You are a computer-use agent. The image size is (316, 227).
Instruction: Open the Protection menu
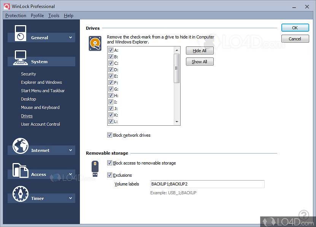point(15,16)
